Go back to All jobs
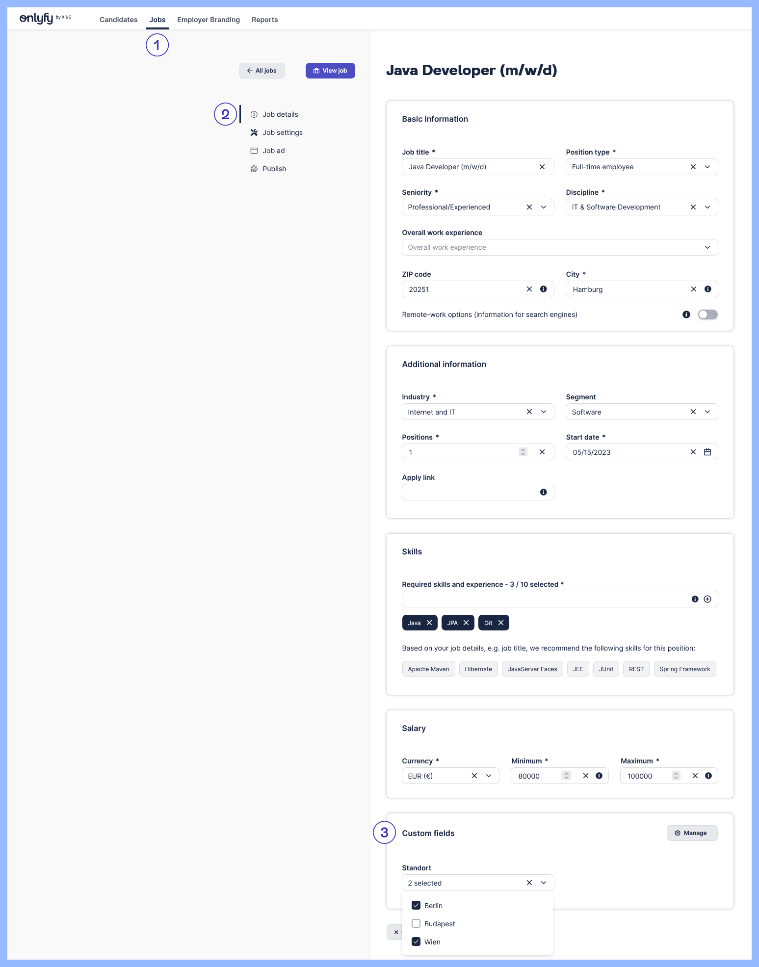Screen dimensions: 759x967 point(262,71)
